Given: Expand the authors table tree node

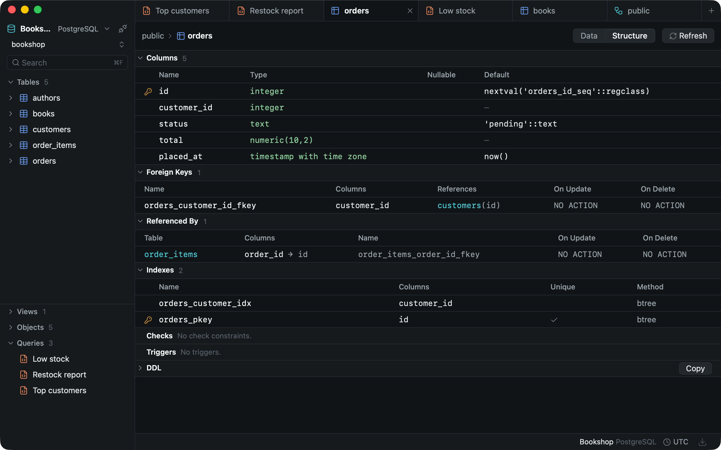Looking at the screenshot, I should [x=11, y=98].
